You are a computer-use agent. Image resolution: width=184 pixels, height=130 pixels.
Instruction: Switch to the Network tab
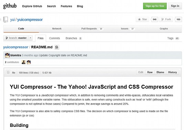[57, 29]
